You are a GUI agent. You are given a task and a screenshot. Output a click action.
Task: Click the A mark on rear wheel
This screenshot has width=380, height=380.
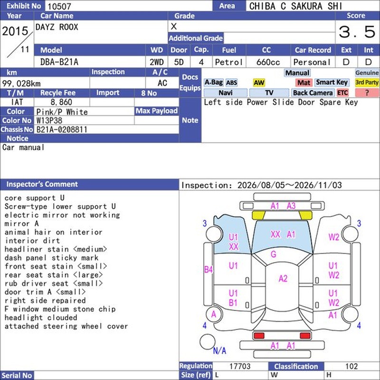(x=213, y=314)
